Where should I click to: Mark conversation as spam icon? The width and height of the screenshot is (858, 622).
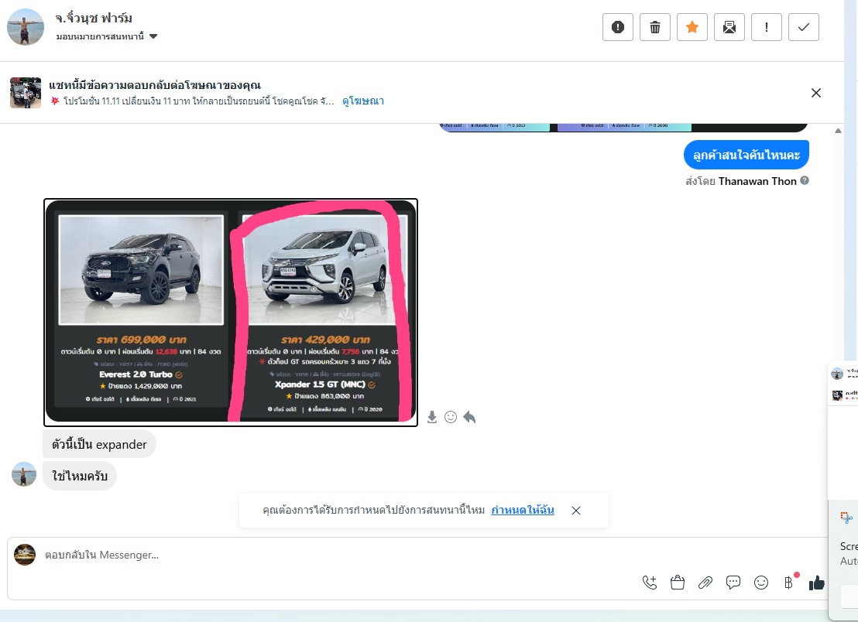pyautogui.click(x=618, y=27)
